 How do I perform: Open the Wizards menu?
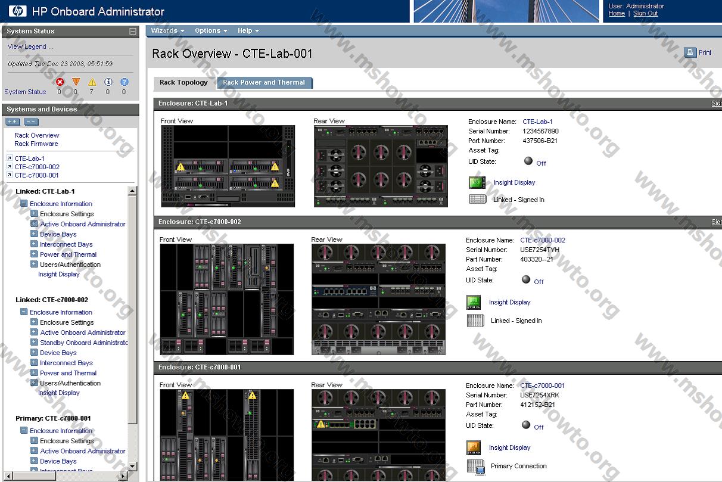pyautogui.click(x=167, y=30)
